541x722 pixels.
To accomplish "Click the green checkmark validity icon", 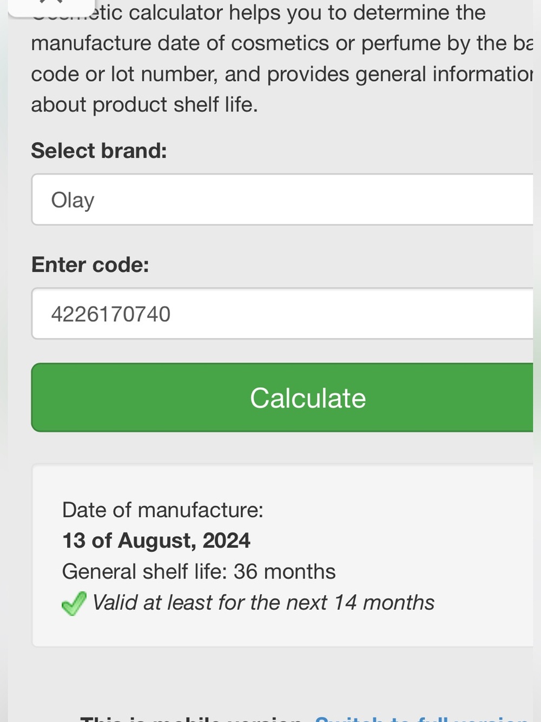I will [74, 603].
